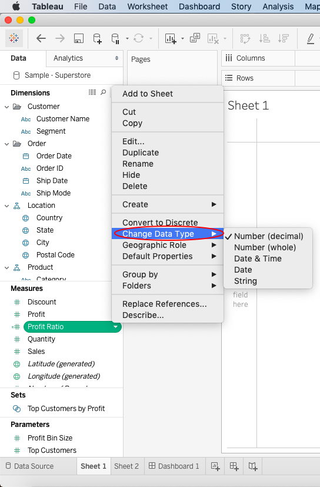This screenshot has width=320, height=487.
Task: Open the Analytics pane dropdown arrows
Action: point(116,58)
